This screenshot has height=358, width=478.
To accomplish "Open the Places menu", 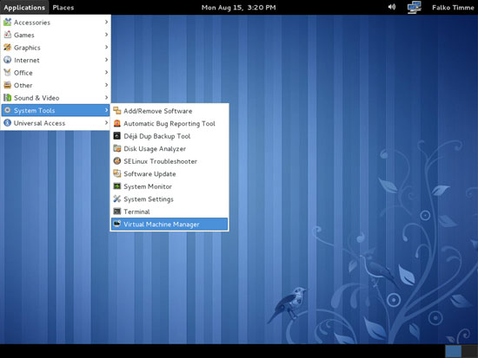I will (x=63, y=7).
